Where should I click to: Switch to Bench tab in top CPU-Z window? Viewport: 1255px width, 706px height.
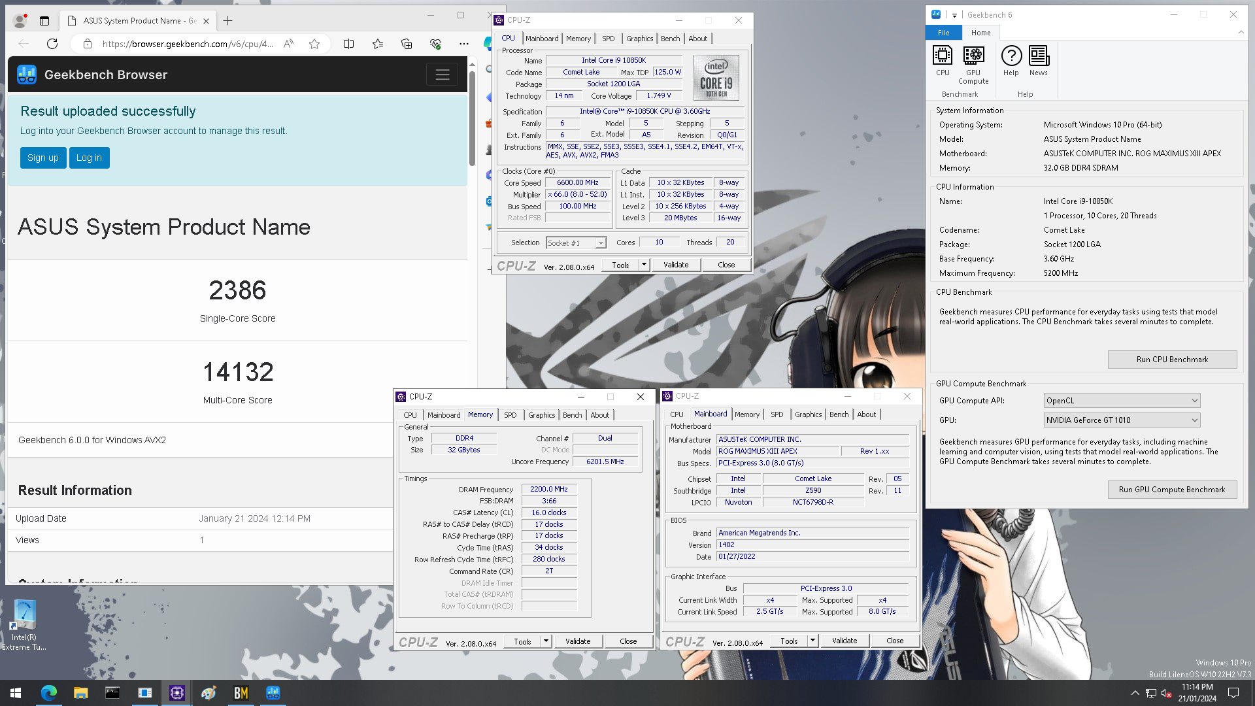(670, 39)
